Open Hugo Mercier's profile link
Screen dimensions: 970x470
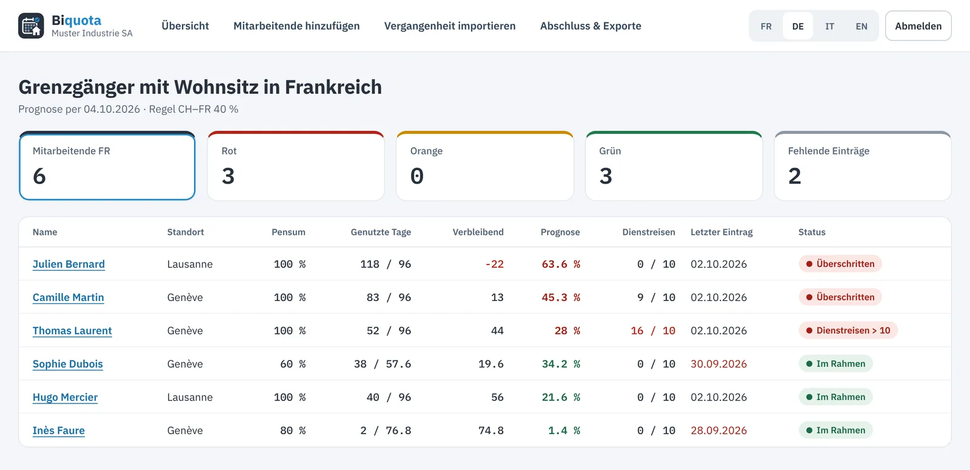pyautogui.click(x=65, y=397)
